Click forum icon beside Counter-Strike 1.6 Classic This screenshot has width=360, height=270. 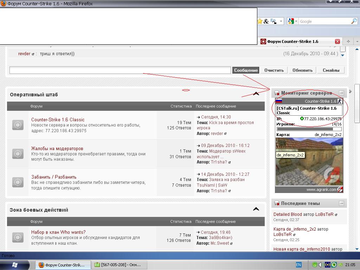point(18,125)
